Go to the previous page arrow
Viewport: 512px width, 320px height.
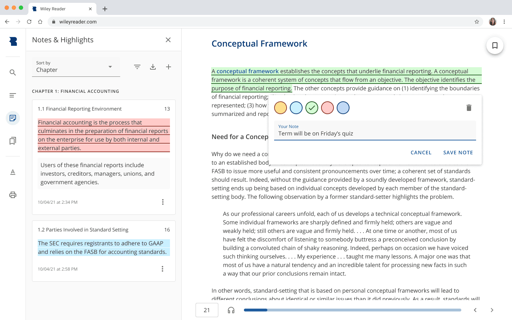pos(475,310)
